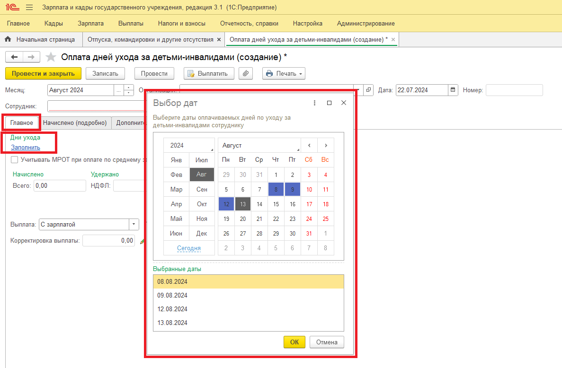Open the Выплаты menu section

(x=131, y=23)
